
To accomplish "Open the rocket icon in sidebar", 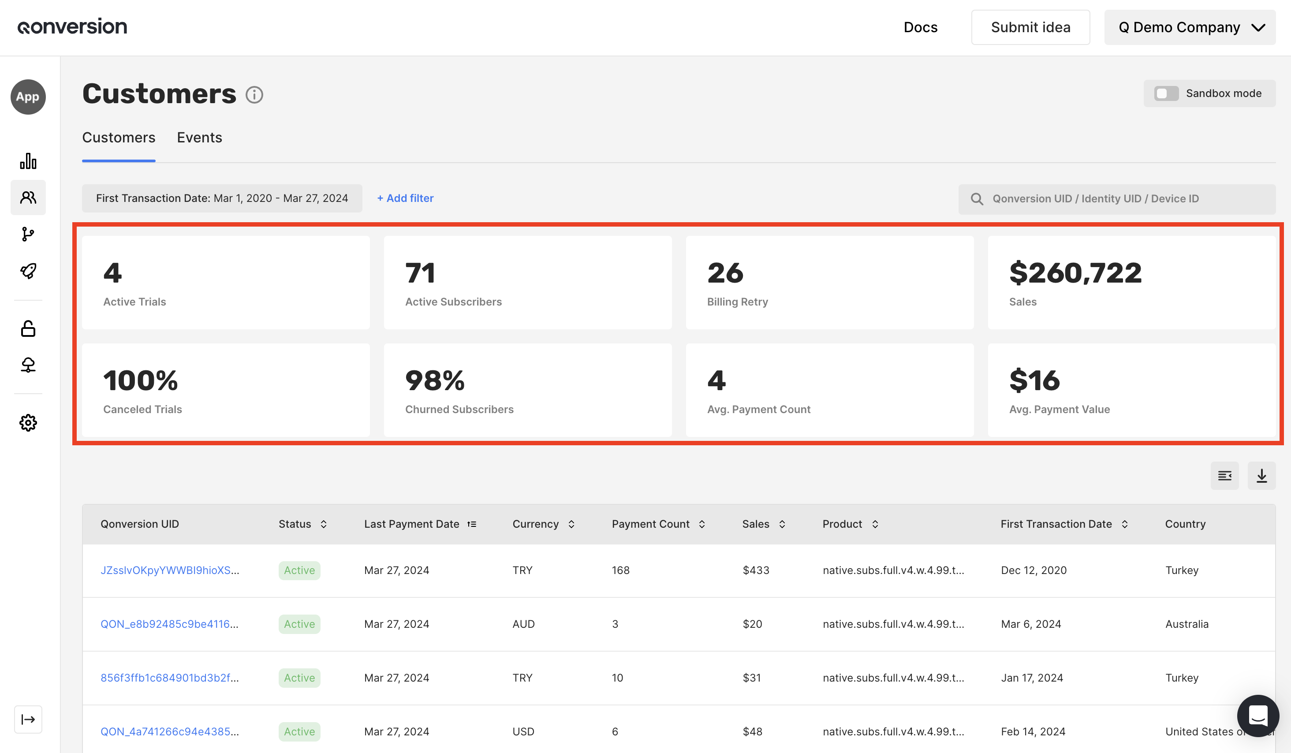I will pyautogui.click(x=28, y=270).
